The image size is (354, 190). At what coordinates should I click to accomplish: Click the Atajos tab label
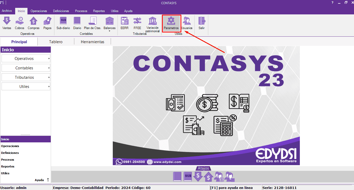(203, 168)
